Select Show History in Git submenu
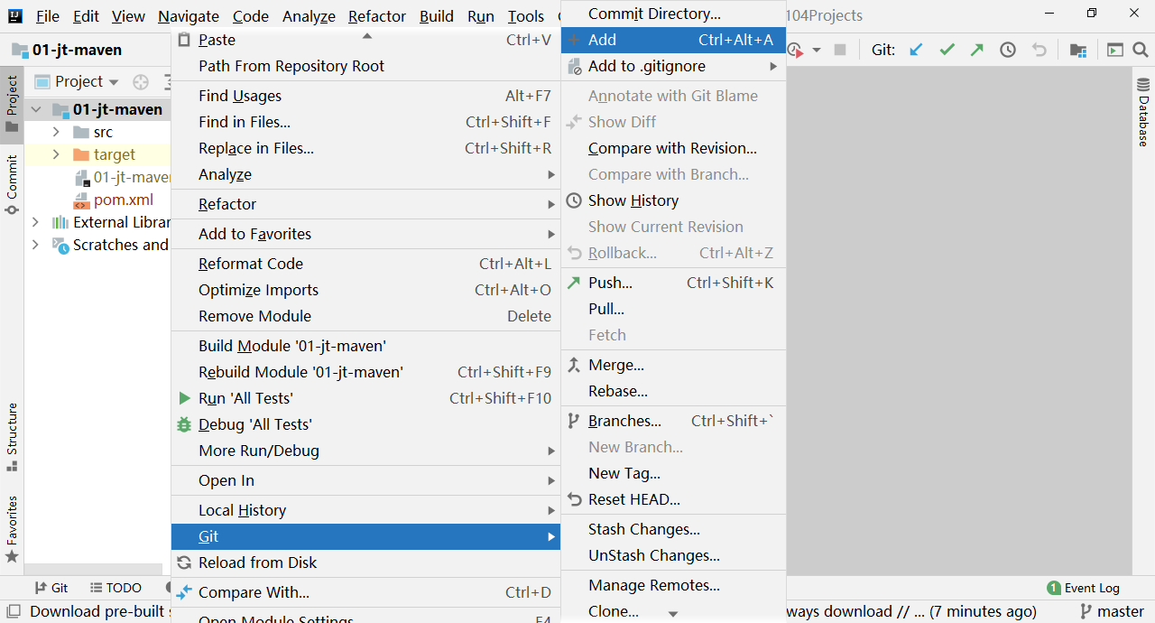1155x623 pixels. coord(673,200)
